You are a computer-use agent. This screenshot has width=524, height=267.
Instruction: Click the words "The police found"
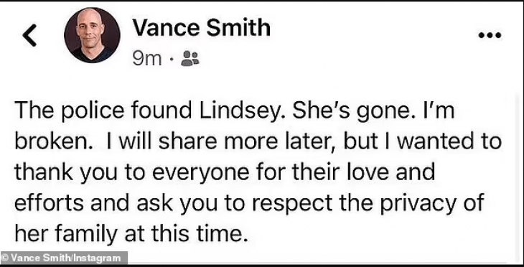coord(103,111)
